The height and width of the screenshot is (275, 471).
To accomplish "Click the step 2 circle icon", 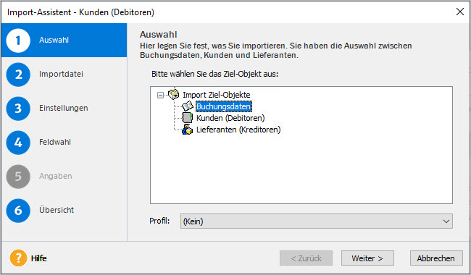I will (18, 75).
